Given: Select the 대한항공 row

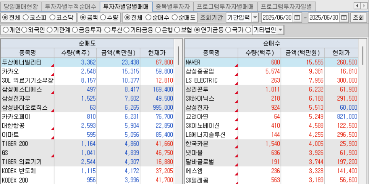Looking at the screenshot, I should (87, 126).
